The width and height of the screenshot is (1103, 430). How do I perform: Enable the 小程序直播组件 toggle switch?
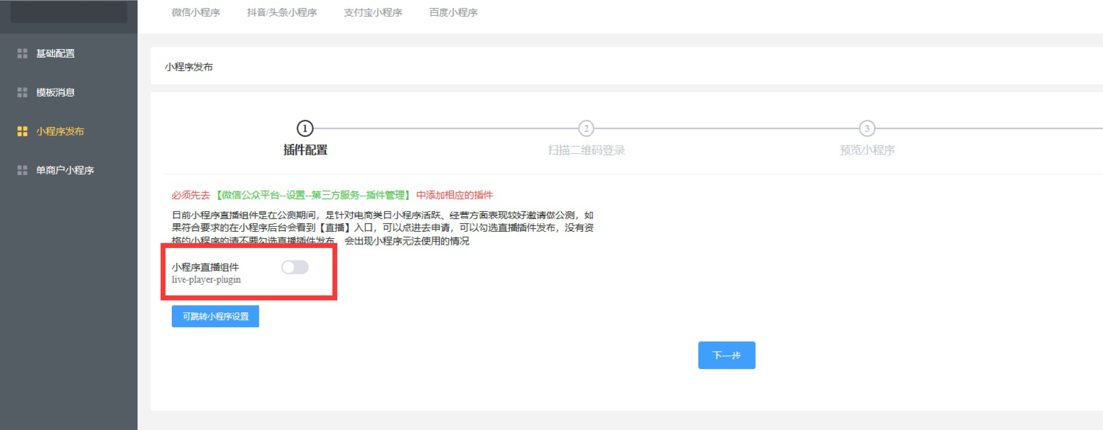point(295,267)
